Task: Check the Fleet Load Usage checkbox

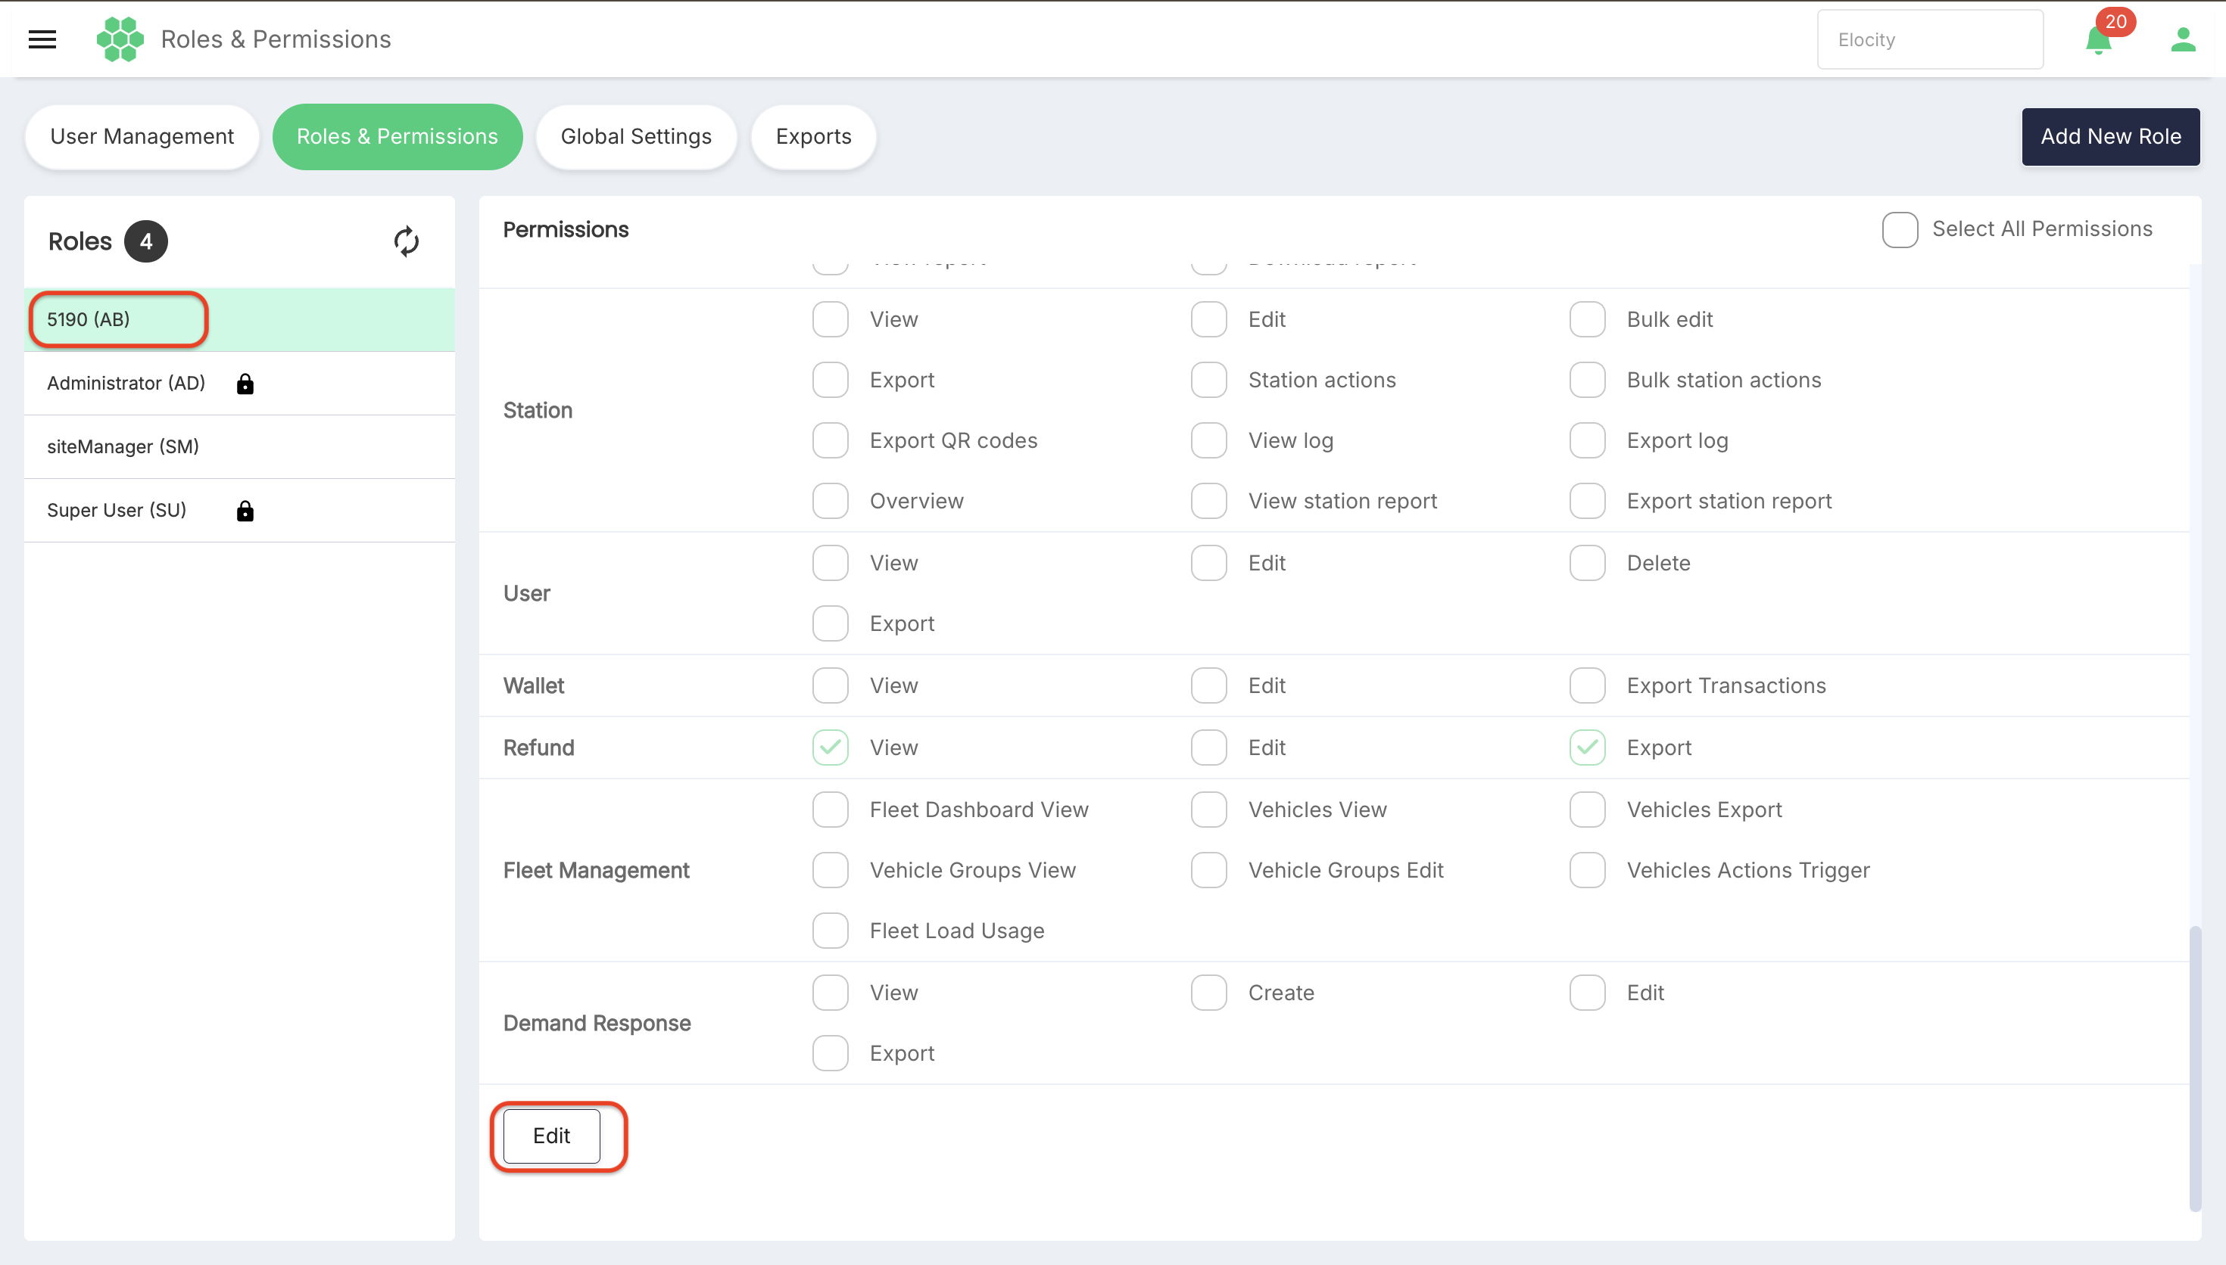Action: (x=830, y=931)
